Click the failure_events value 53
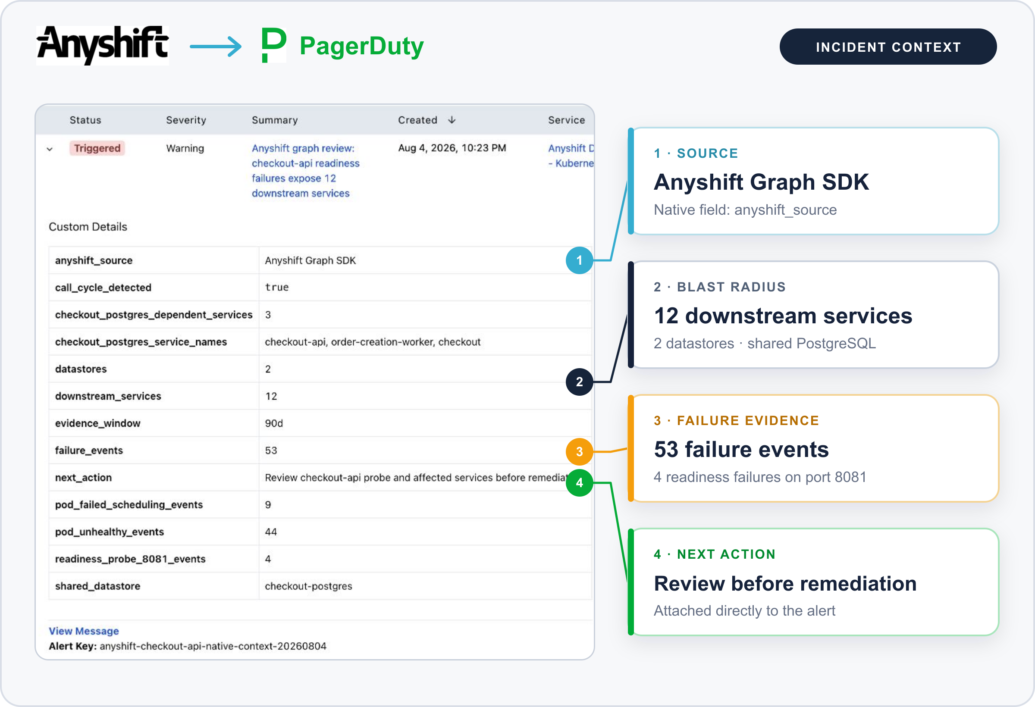 point(271,450)
